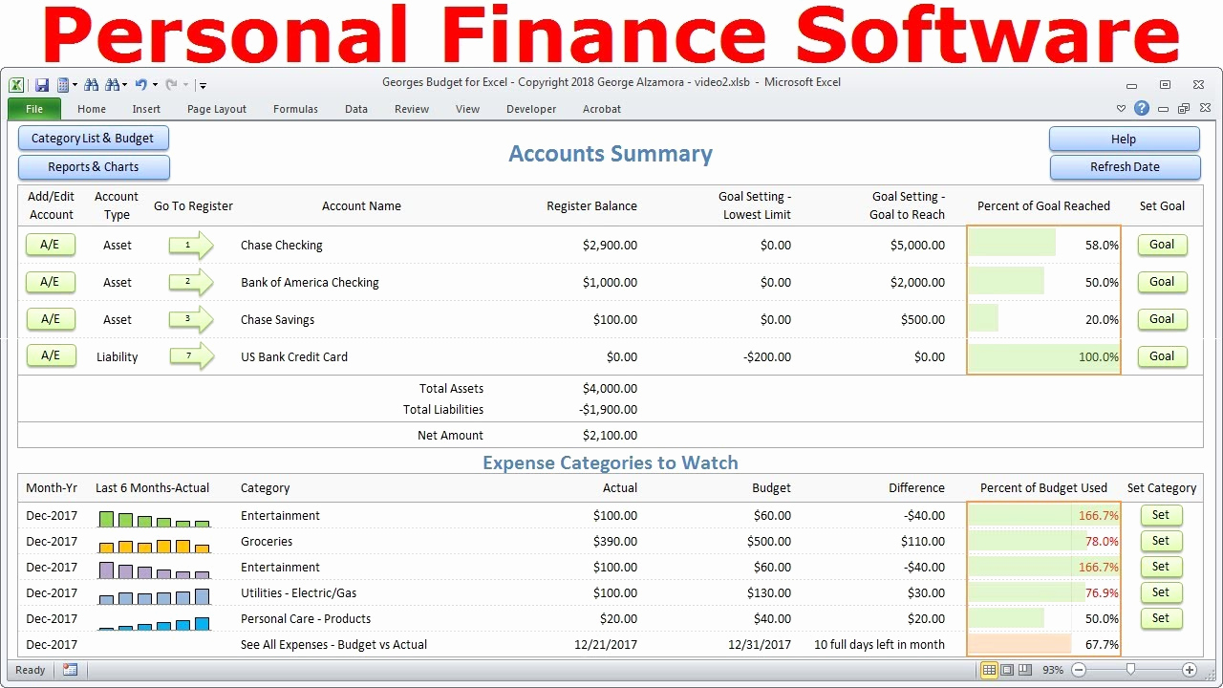Click Set button for Utilities - Electric/Gas row

[1161, 592]
